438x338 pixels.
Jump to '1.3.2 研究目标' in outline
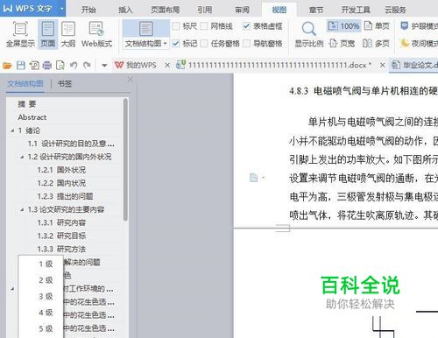point(61,236)
